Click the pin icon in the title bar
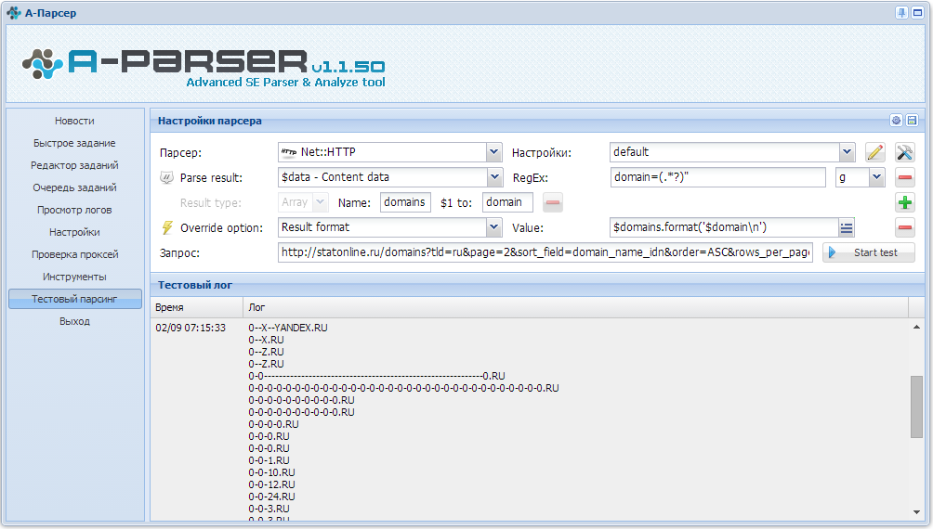 (902, 12)
